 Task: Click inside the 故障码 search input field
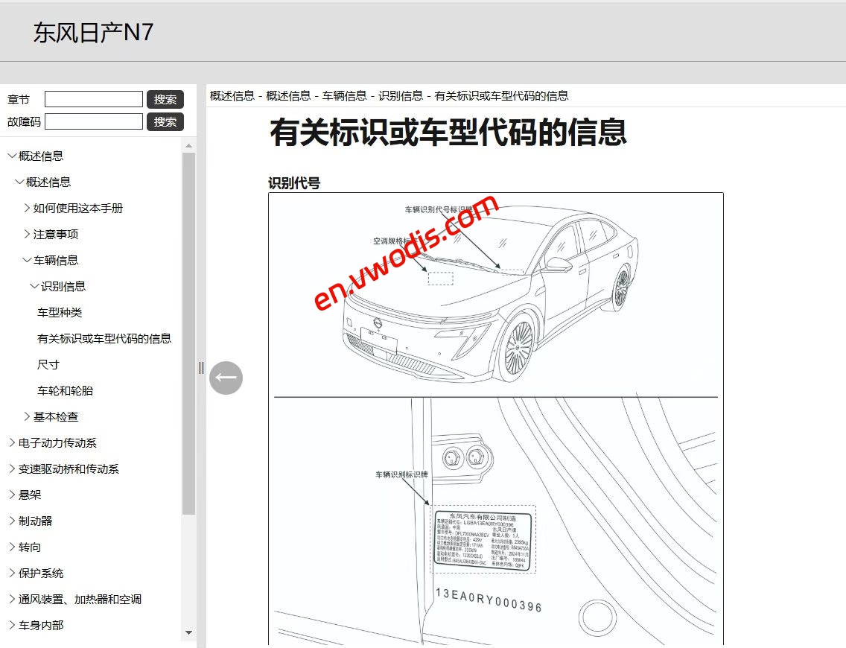93,121
